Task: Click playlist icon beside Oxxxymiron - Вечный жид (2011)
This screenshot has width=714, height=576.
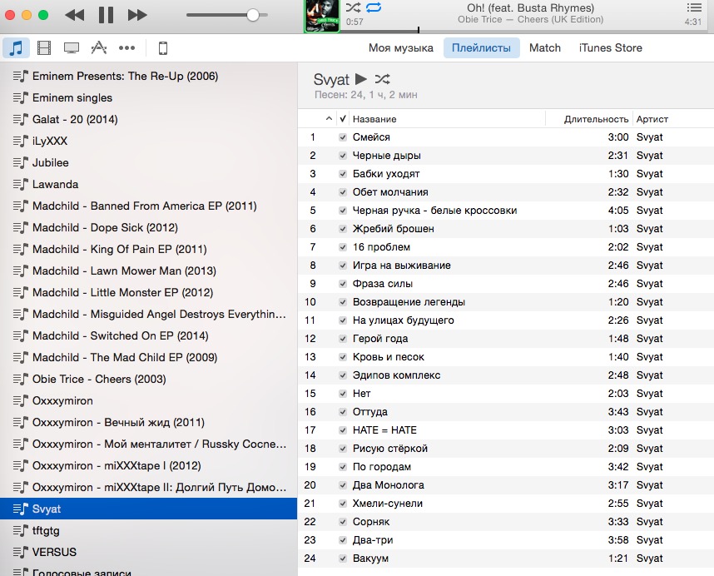Action: [21, 422]
